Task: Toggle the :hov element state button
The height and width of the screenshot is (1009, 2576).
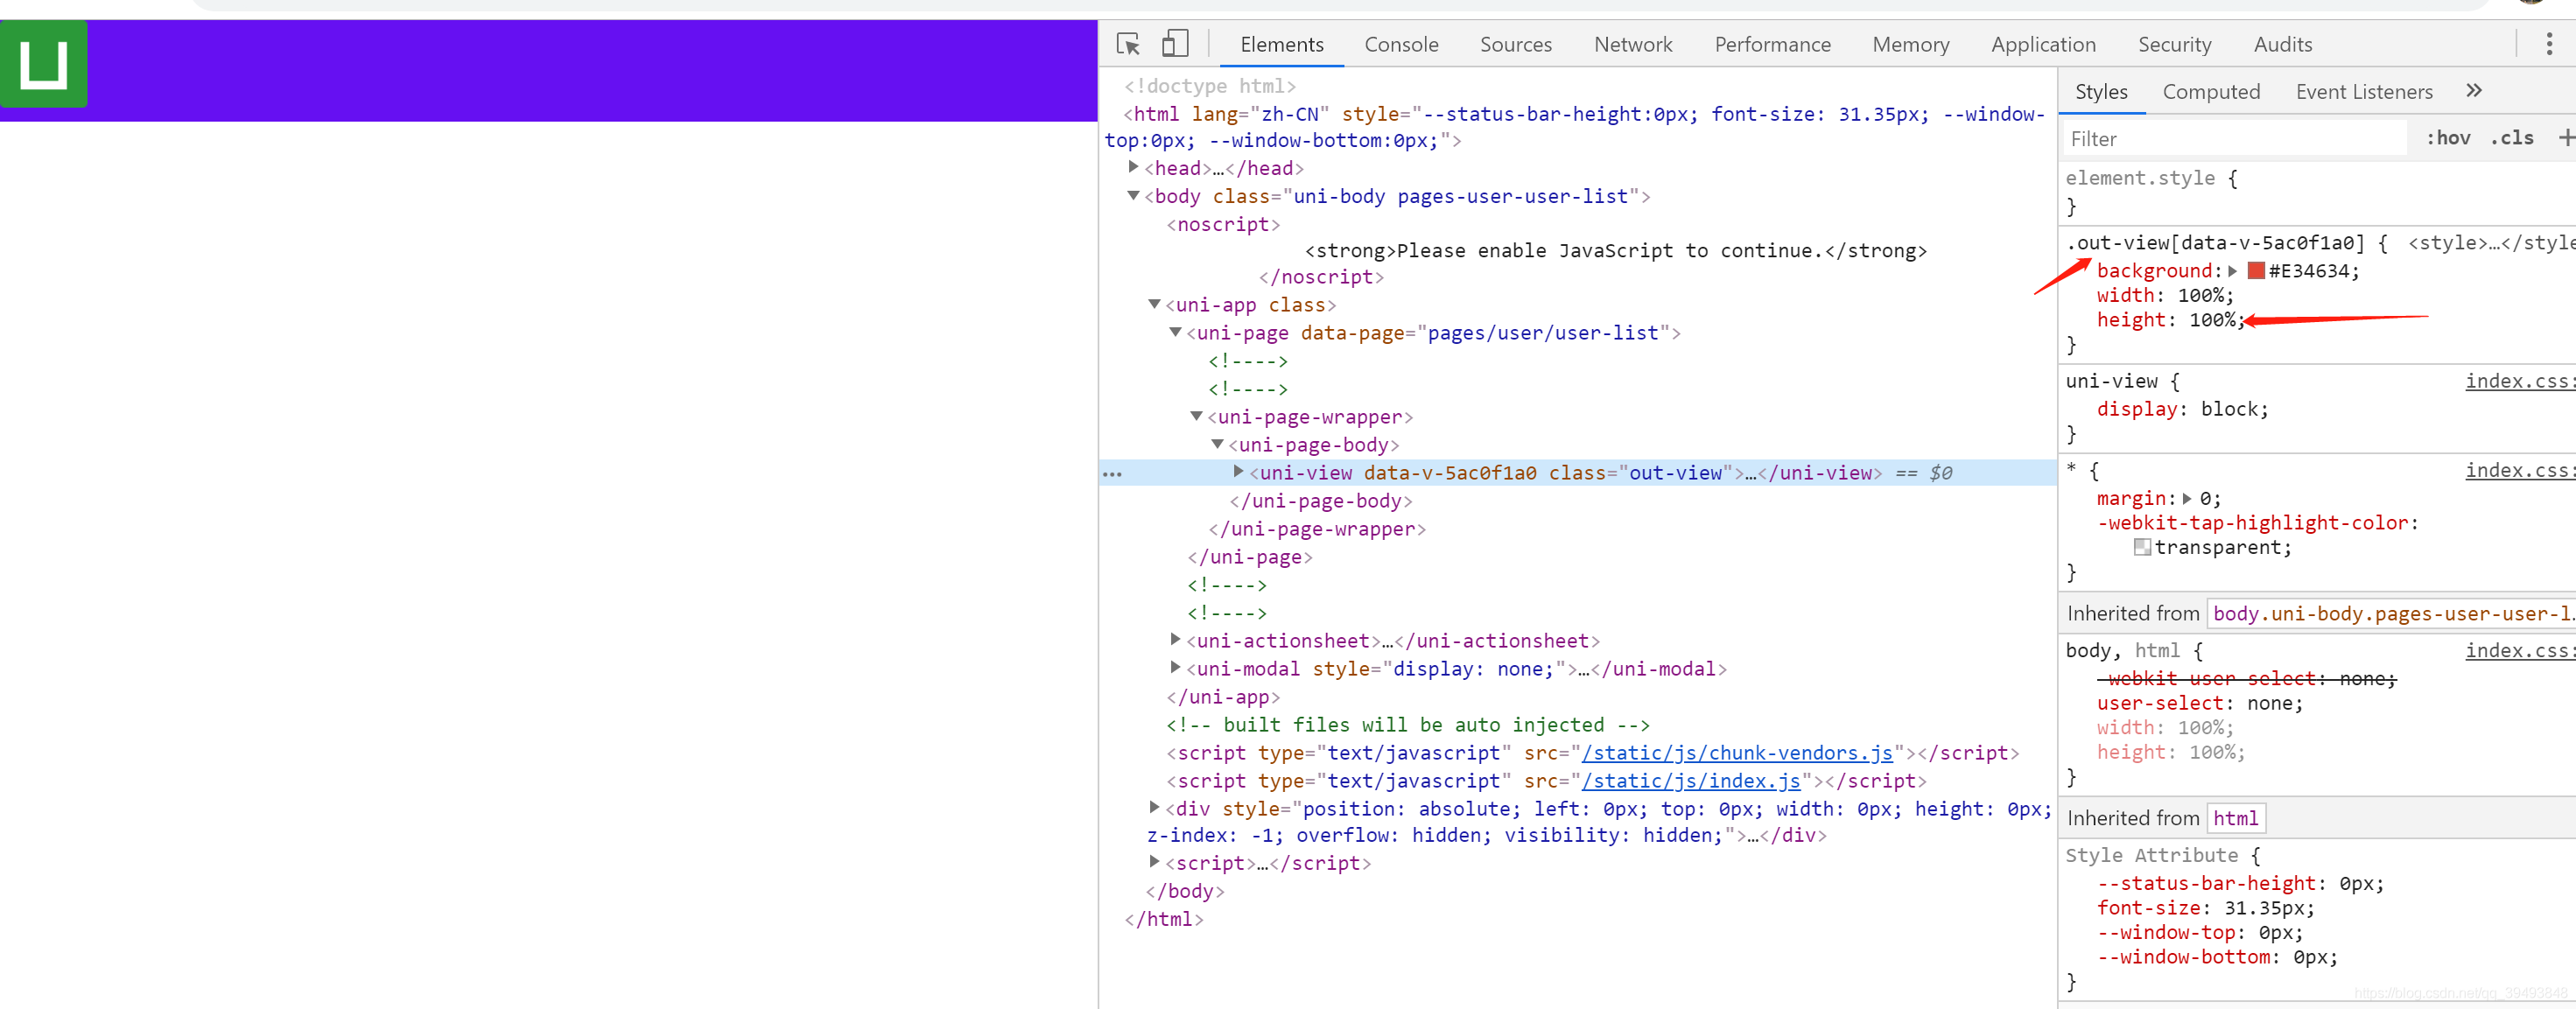Action: [x=2447, y=138]
